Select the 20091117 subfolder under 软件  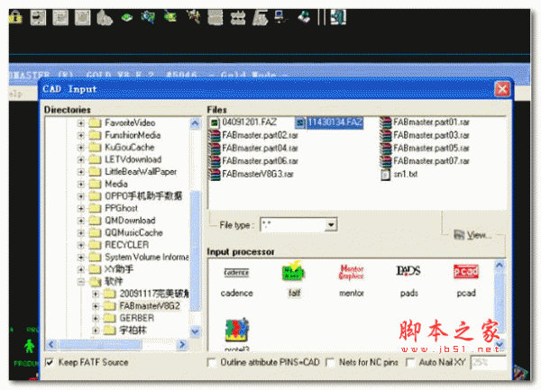(154, 294)
